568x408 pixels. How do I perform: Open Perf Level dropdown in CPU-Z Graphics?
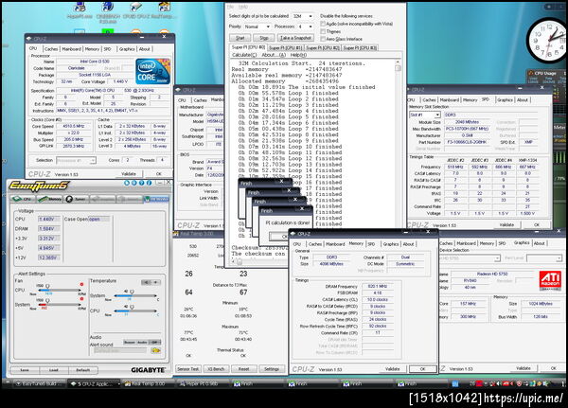click(x=543, y=258)
